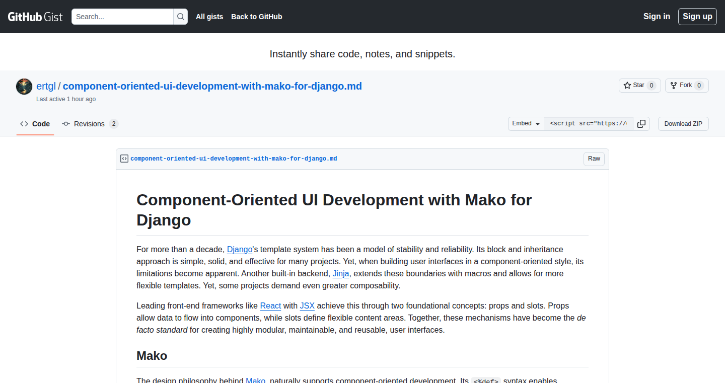The image size is (725, 383).
Task: Switch to the Code tab
Action: click(35, 124)
